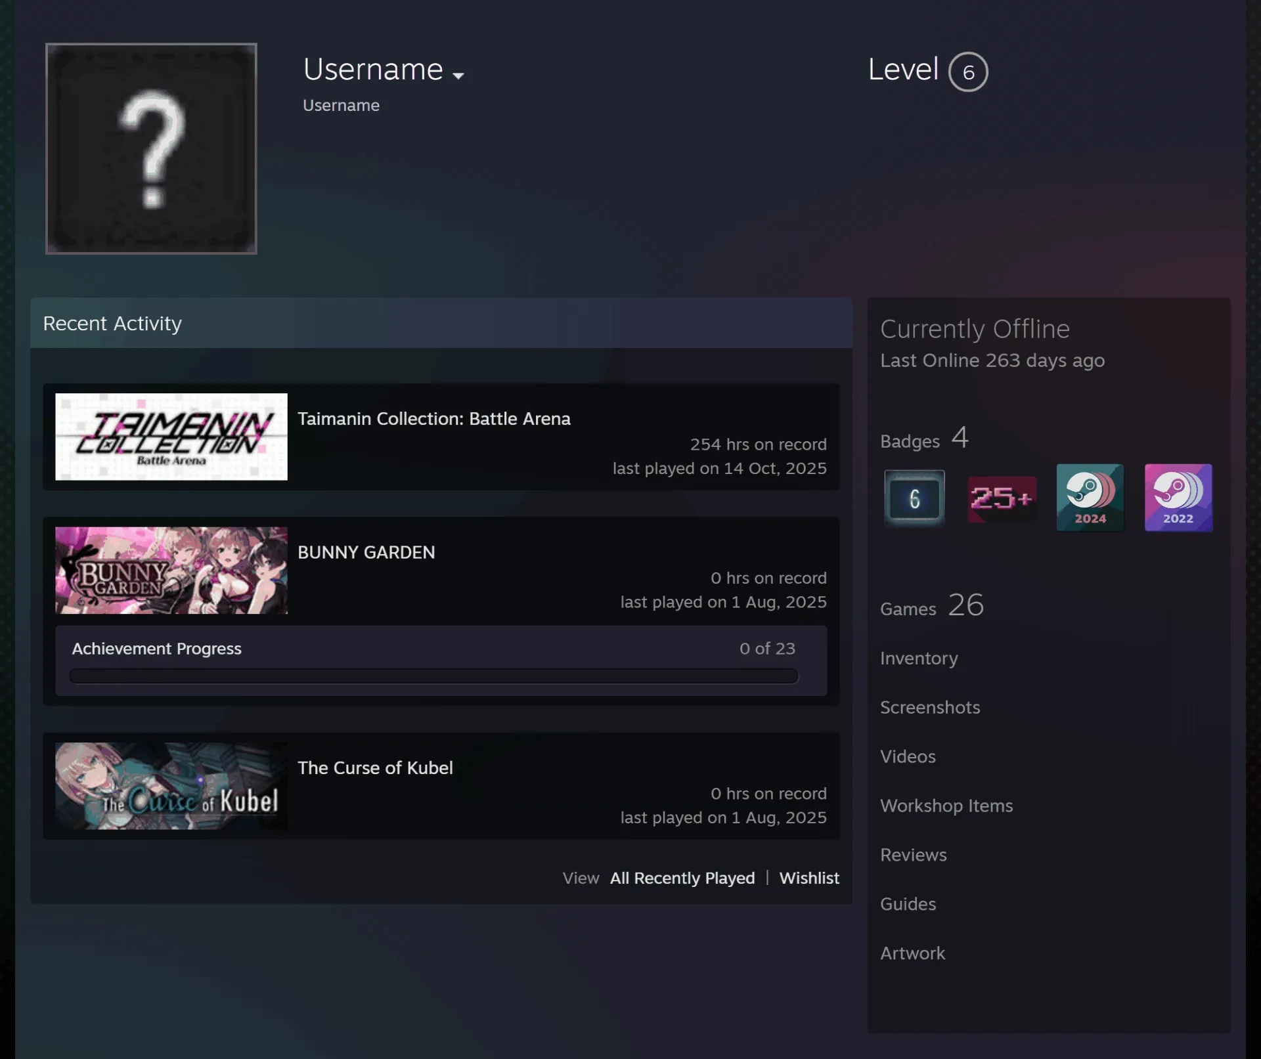Image resolution: width=1261 pixels, height=1059 pixels.
Task: Open Taimanin Collection: Battle Arena thumbnail
Action: pos(171,437)
